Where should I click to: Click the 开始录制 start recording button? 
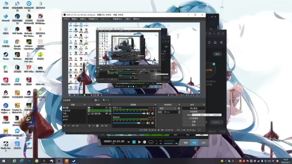tap(194, 112)
